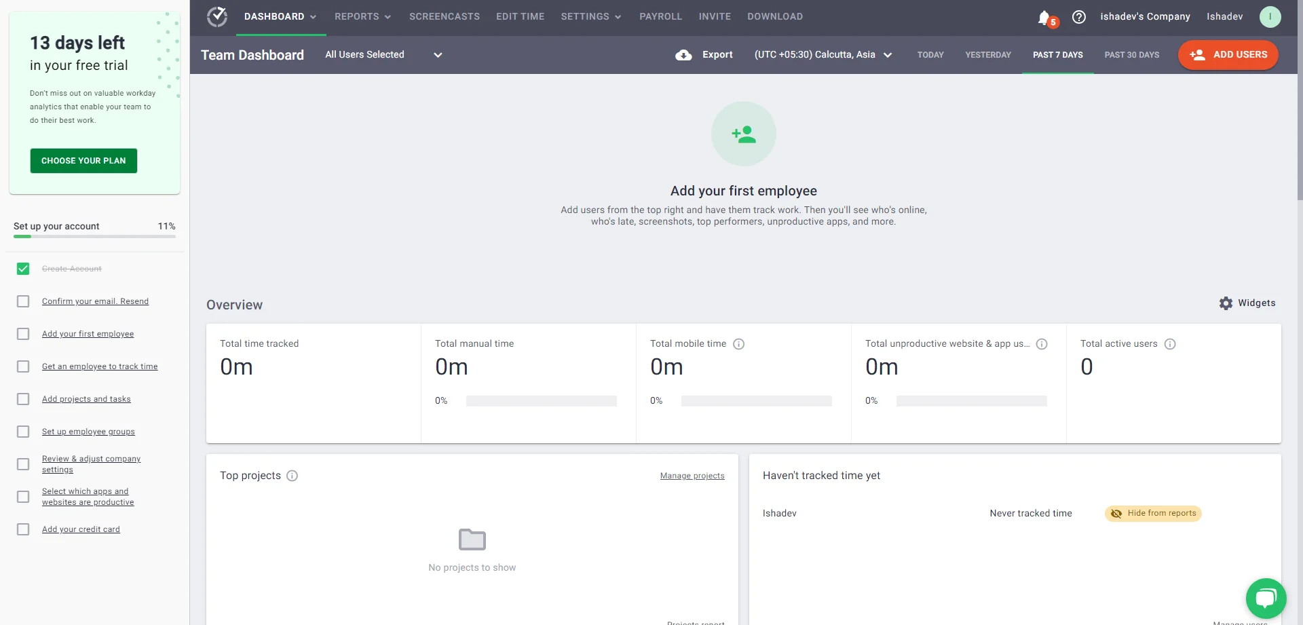The image size is (1303, 625).
Task: Click the ADD USERS button
Action: [x=1228, y=55]
